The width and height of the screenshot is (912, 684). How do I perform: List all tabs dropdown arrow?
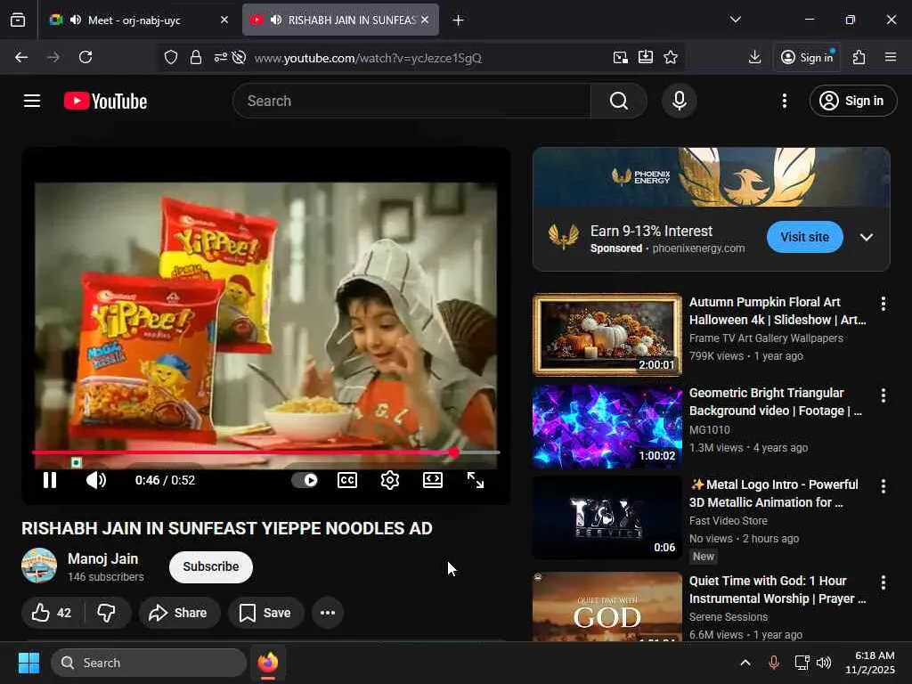click(x=736, y=20)
